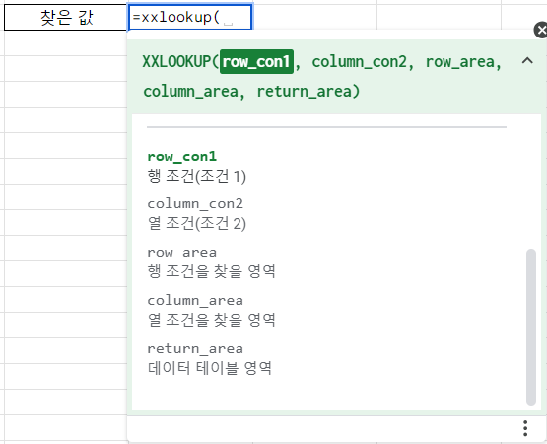Click the help panel vertical scrollbar
This screenshot has width=547, height=444.
531,327
